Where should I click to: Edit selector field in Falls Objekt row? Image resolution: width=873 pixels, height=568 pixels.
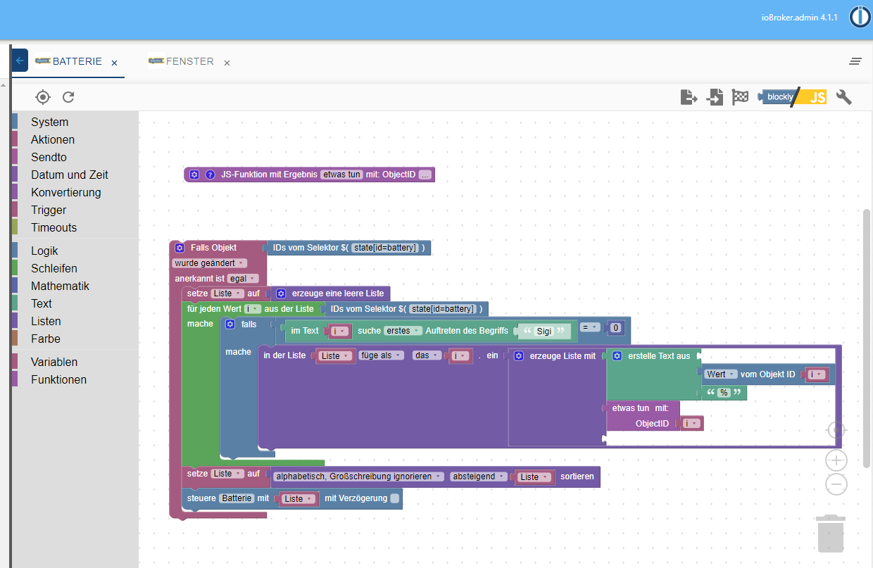pyautogui.click(x=386, y=248)
